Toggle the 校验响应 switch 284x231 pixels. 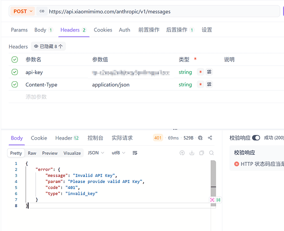tap(256, 138)
